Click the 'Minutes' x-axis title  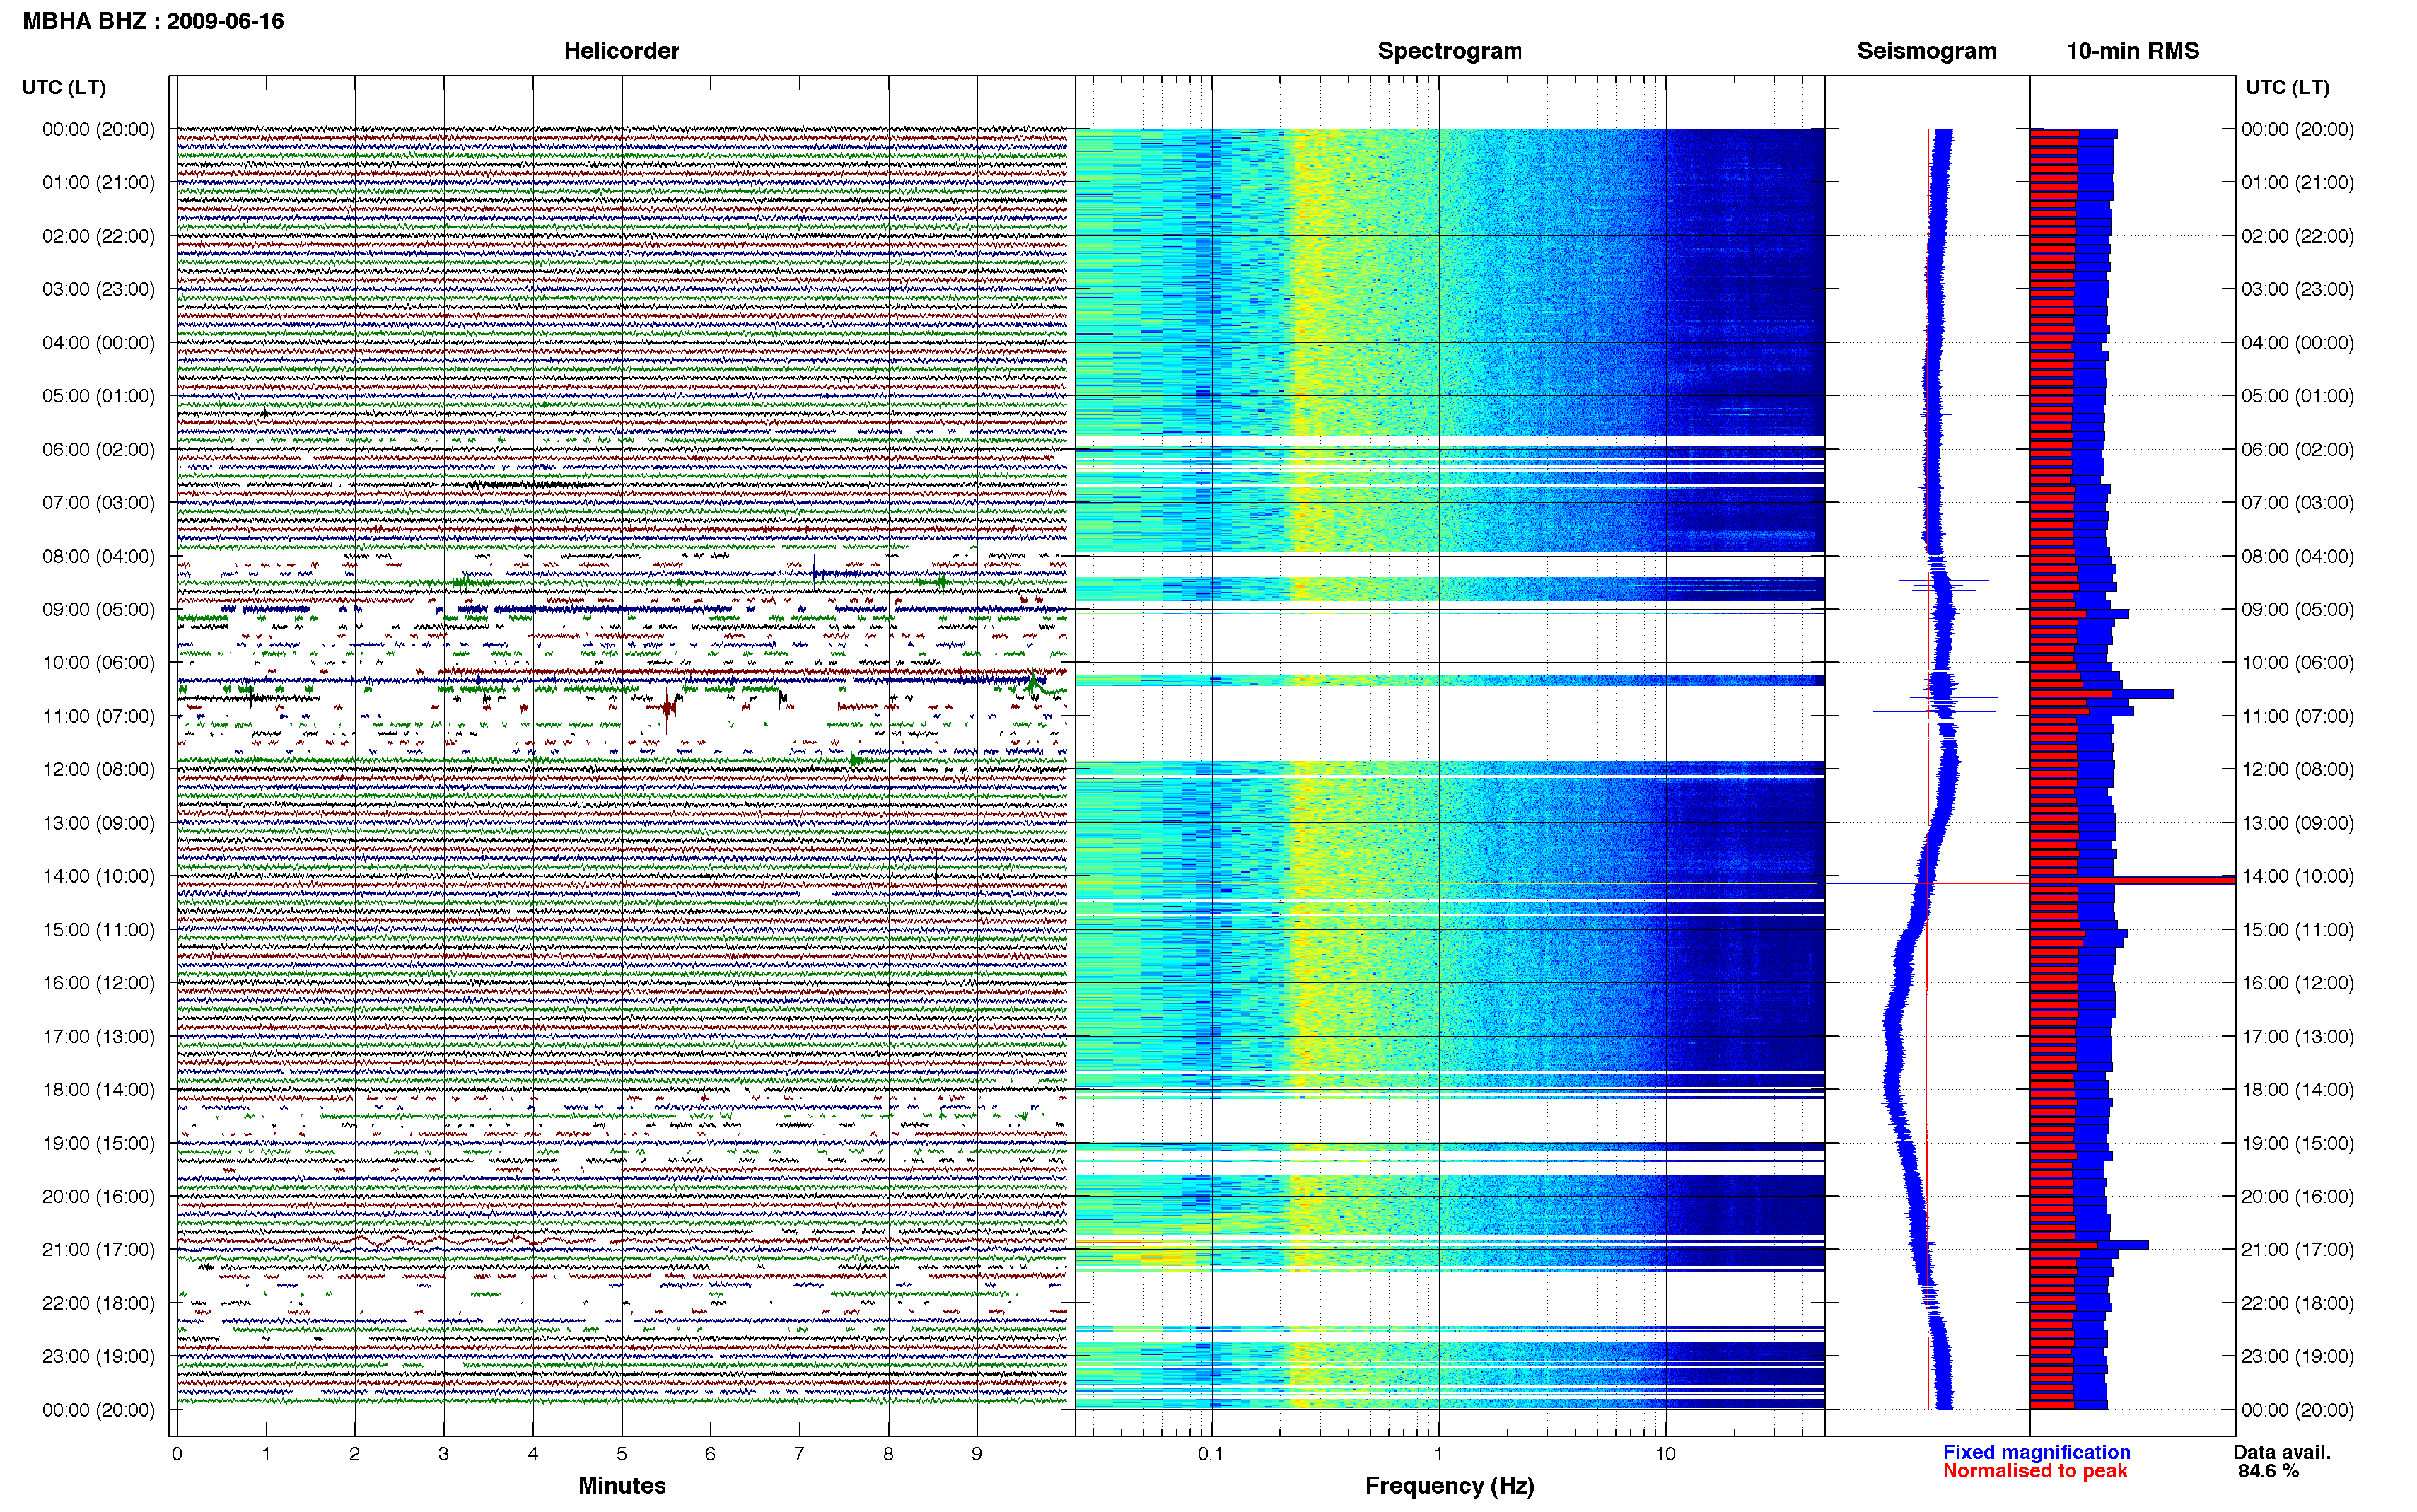point(622,1485)
